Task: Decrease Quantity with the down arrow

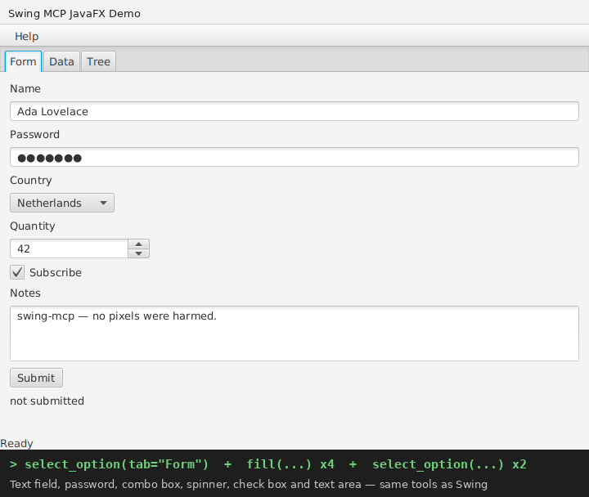Action: click(x=138, y=253)
